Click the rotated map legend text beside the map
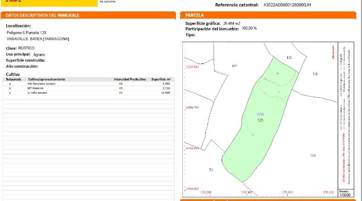 coord(346,115)
